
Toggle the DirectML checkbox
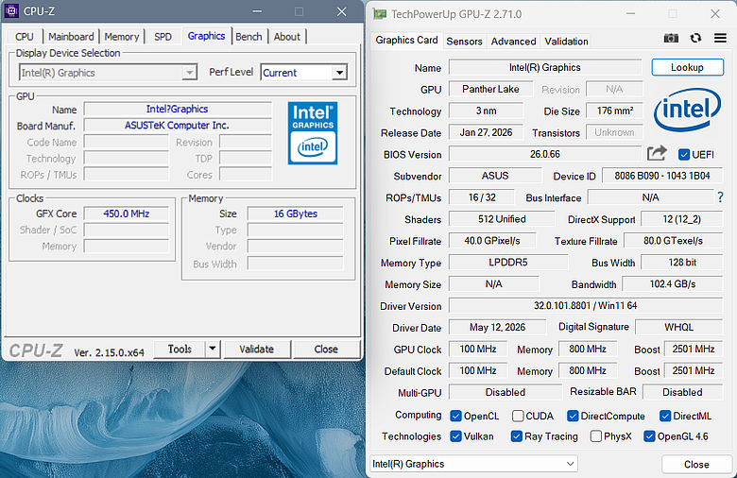pyautogui.click(x=664, y=416)
